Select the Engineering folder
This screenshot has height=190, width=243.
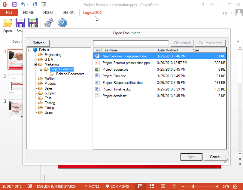click(53, 55)
